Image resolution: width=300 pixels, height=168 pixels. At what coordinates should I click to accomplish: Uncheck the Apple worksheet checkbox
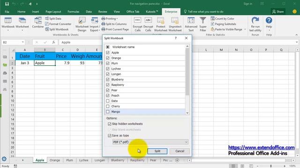(107, 53)
